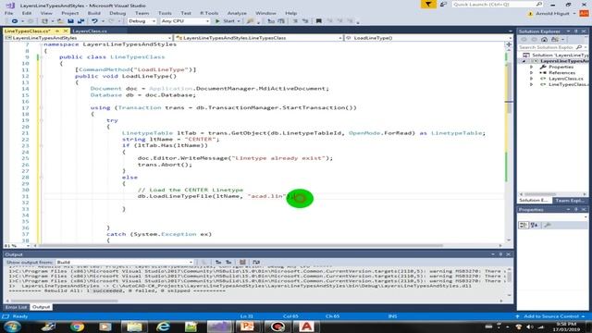Switch to the Error List tab
The image size is (592, 333).
pyautogui.click(x=16, y=307)
